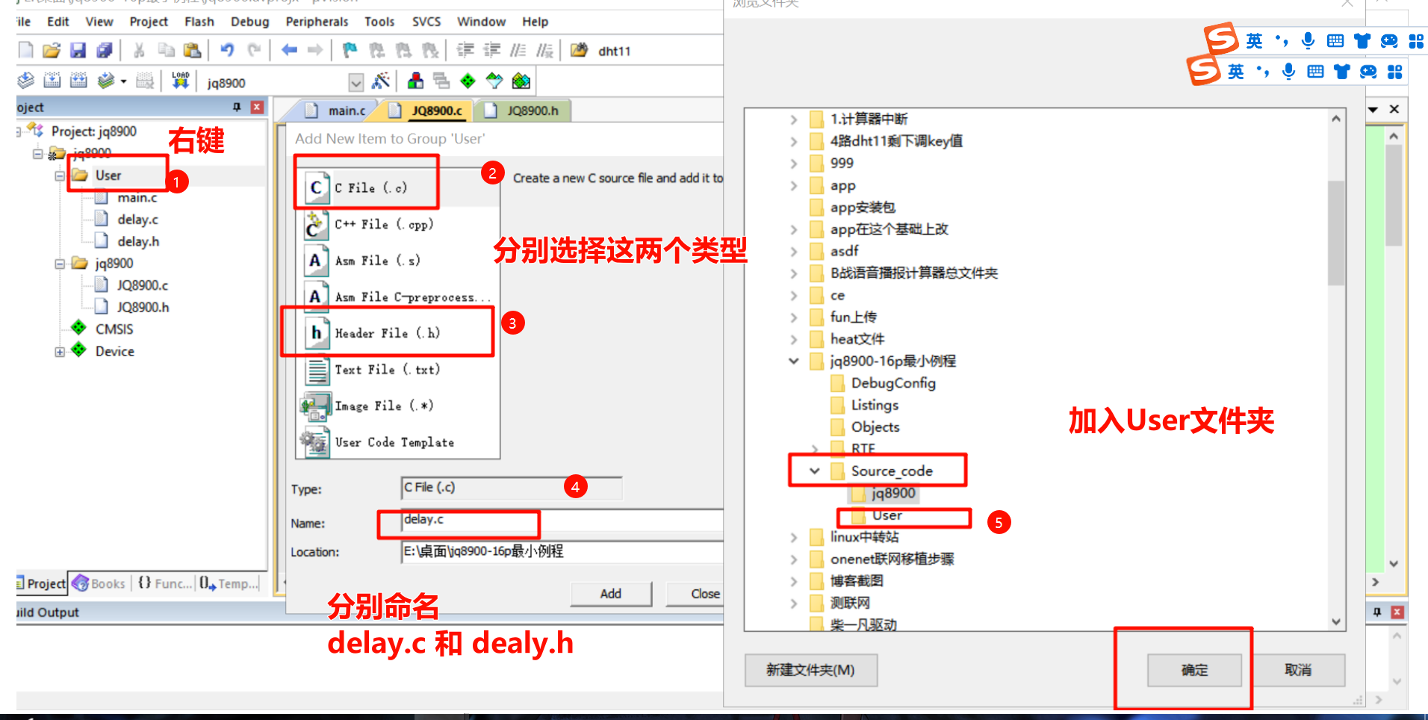
Task: Click 新建文件夹(M) button
Action: 810,670
